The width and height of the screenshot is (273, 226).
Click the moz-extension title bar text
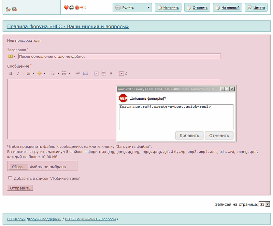168,89
